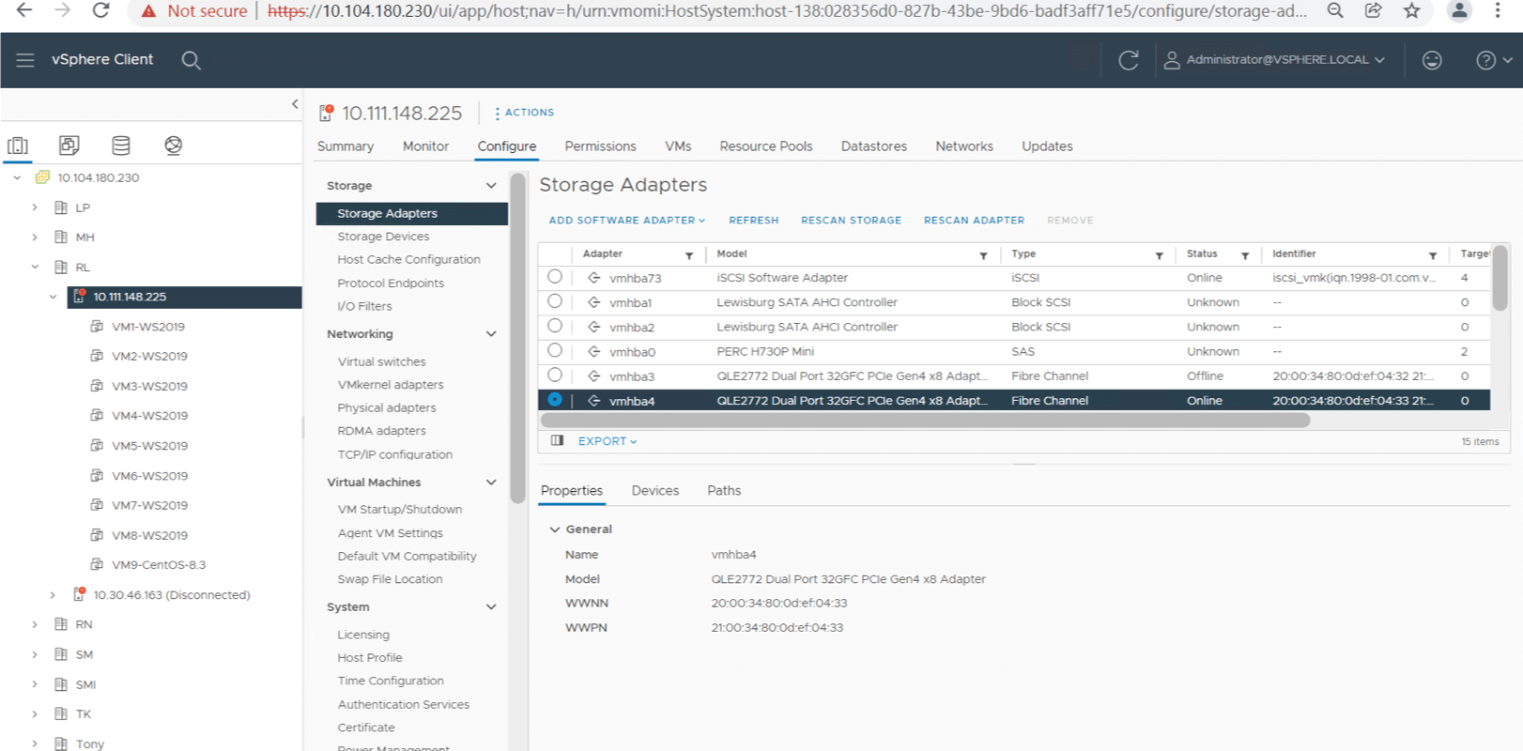1523x751 pixels.
Task: Toggle column chooser icon beside Export
Action: (557, 440)
